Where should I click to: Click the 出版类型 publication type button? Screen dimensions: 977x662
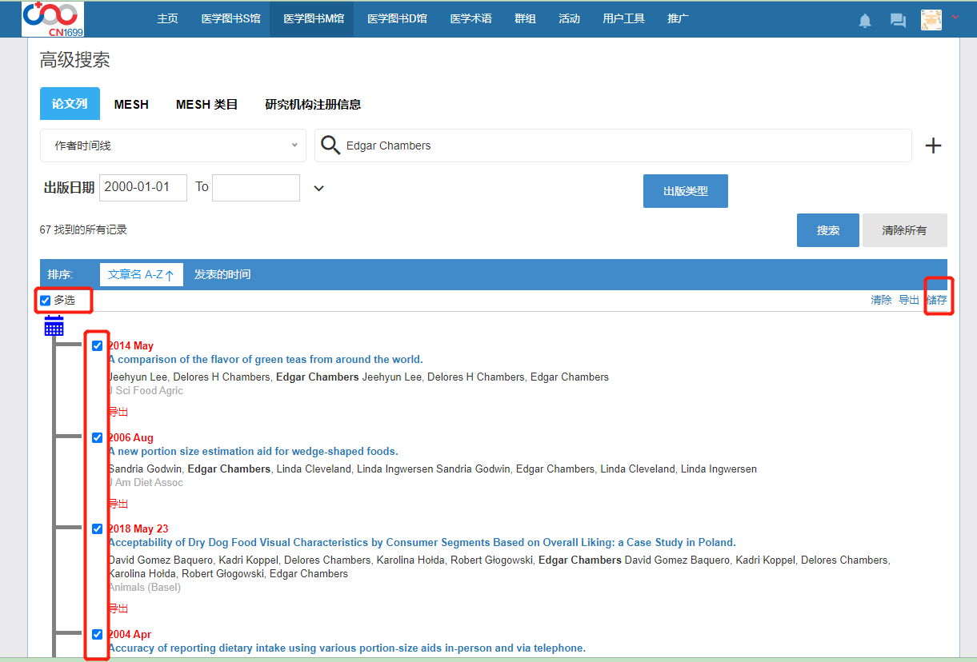tap(685, 192)
